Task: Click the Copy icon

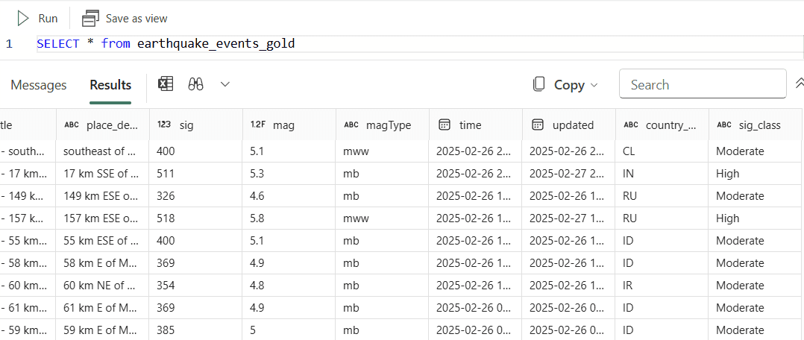Action: point(539,84)
